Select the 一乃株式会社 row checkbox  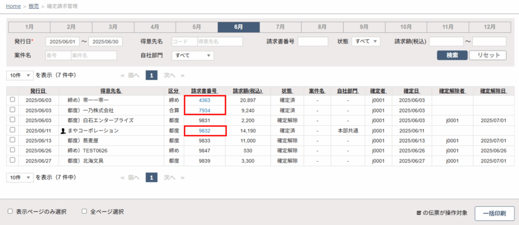click(x=13, y=110)
